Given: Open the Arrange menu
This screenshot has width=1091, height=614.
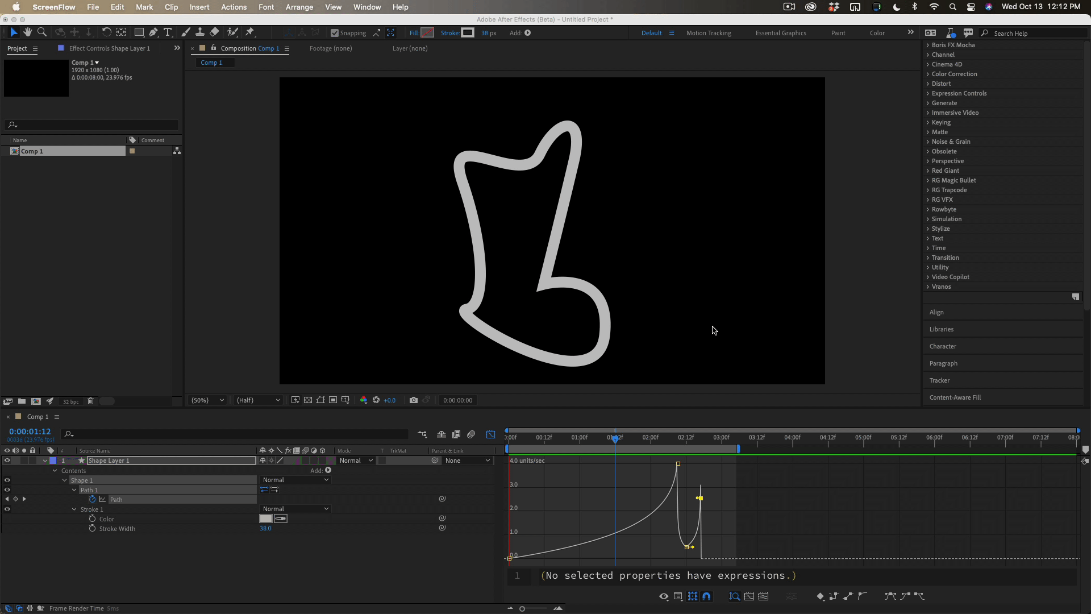Looking at the screenshot, I should click(299, 7).
